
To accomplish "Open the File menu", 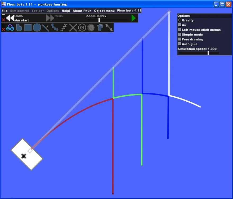I will click(5, 11).
